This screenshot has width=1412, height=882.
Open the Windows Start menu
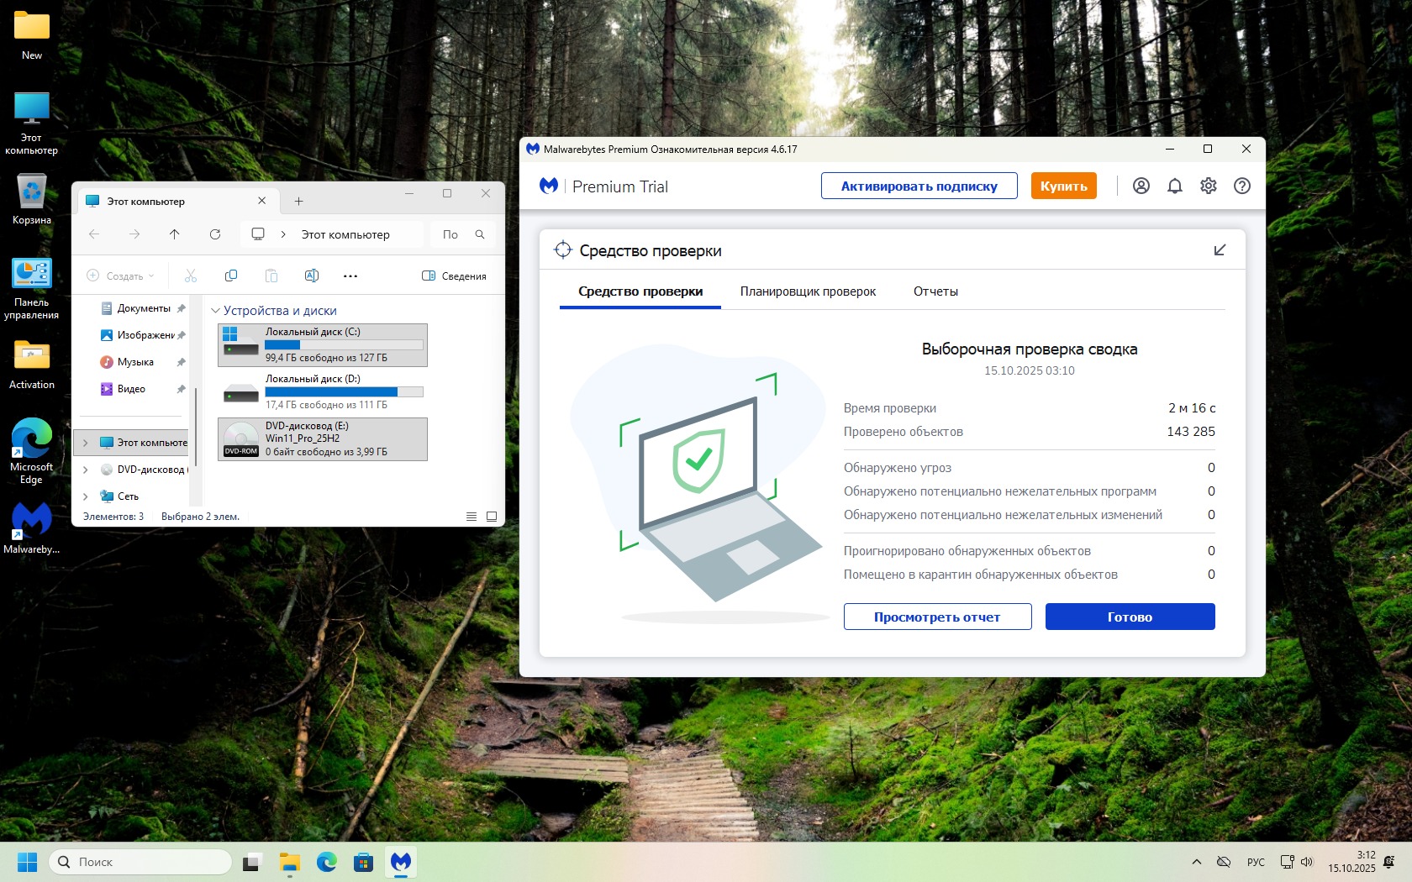pos(28,862)
